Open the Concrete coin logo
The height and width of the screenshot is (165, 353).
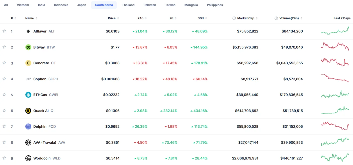click(28, 63)
